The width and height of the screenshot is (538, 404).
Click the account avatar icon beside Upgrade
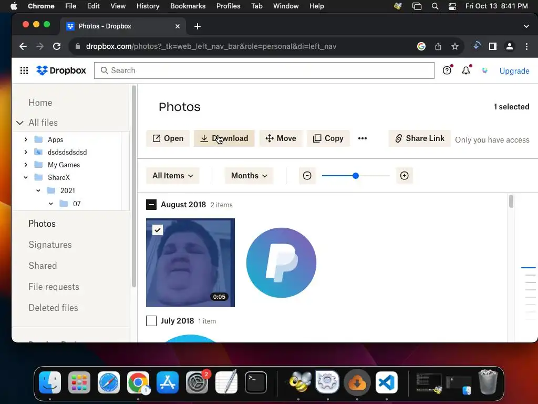point(485,70)
